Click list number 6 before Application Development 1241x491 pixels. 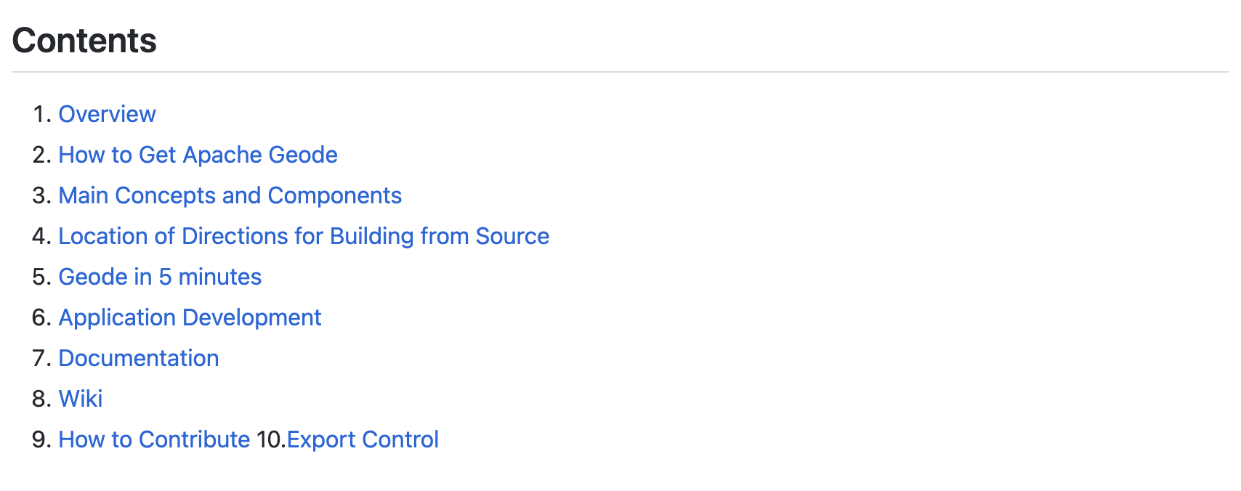41,317
